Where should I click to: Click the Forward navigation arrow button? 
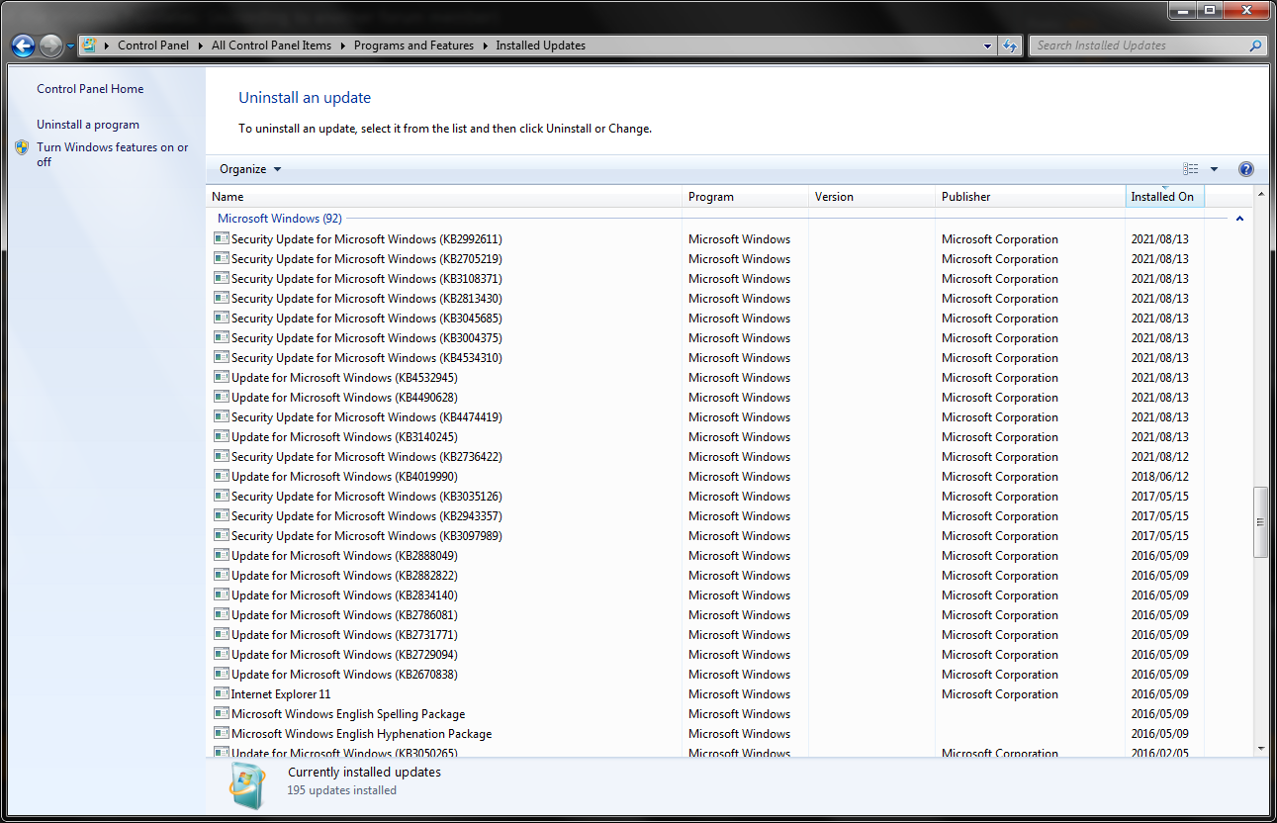pyautogui.click(x=50, y=46)
